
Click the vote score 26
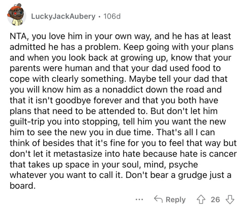point(215,199)
